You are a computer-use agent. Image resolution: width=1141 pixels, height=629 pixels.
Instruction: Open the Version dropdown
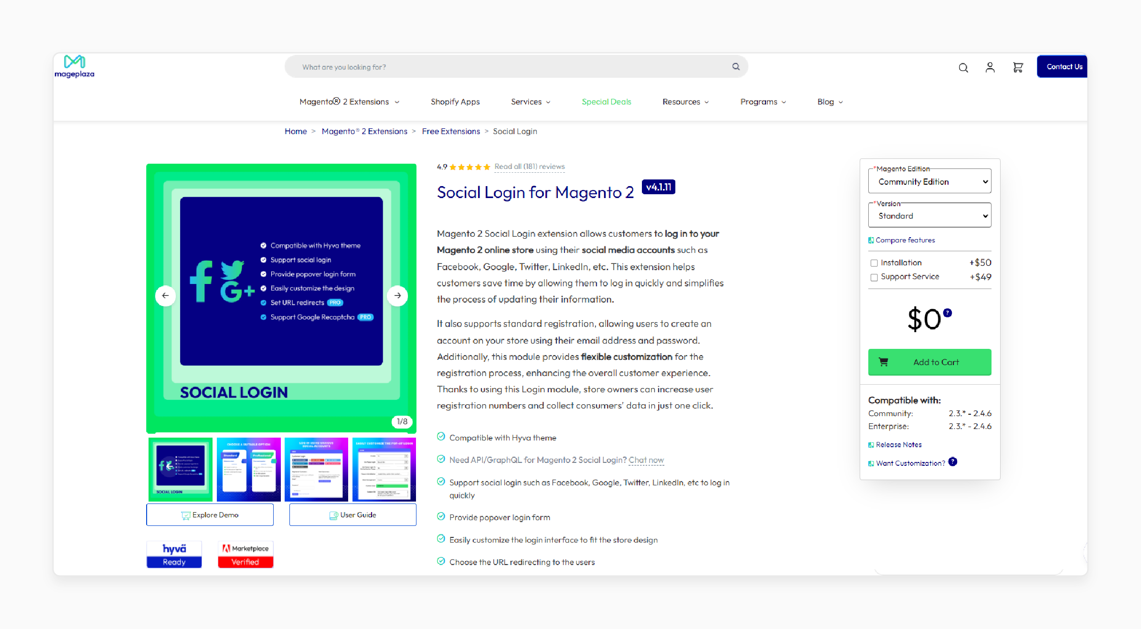click(929, 216)
